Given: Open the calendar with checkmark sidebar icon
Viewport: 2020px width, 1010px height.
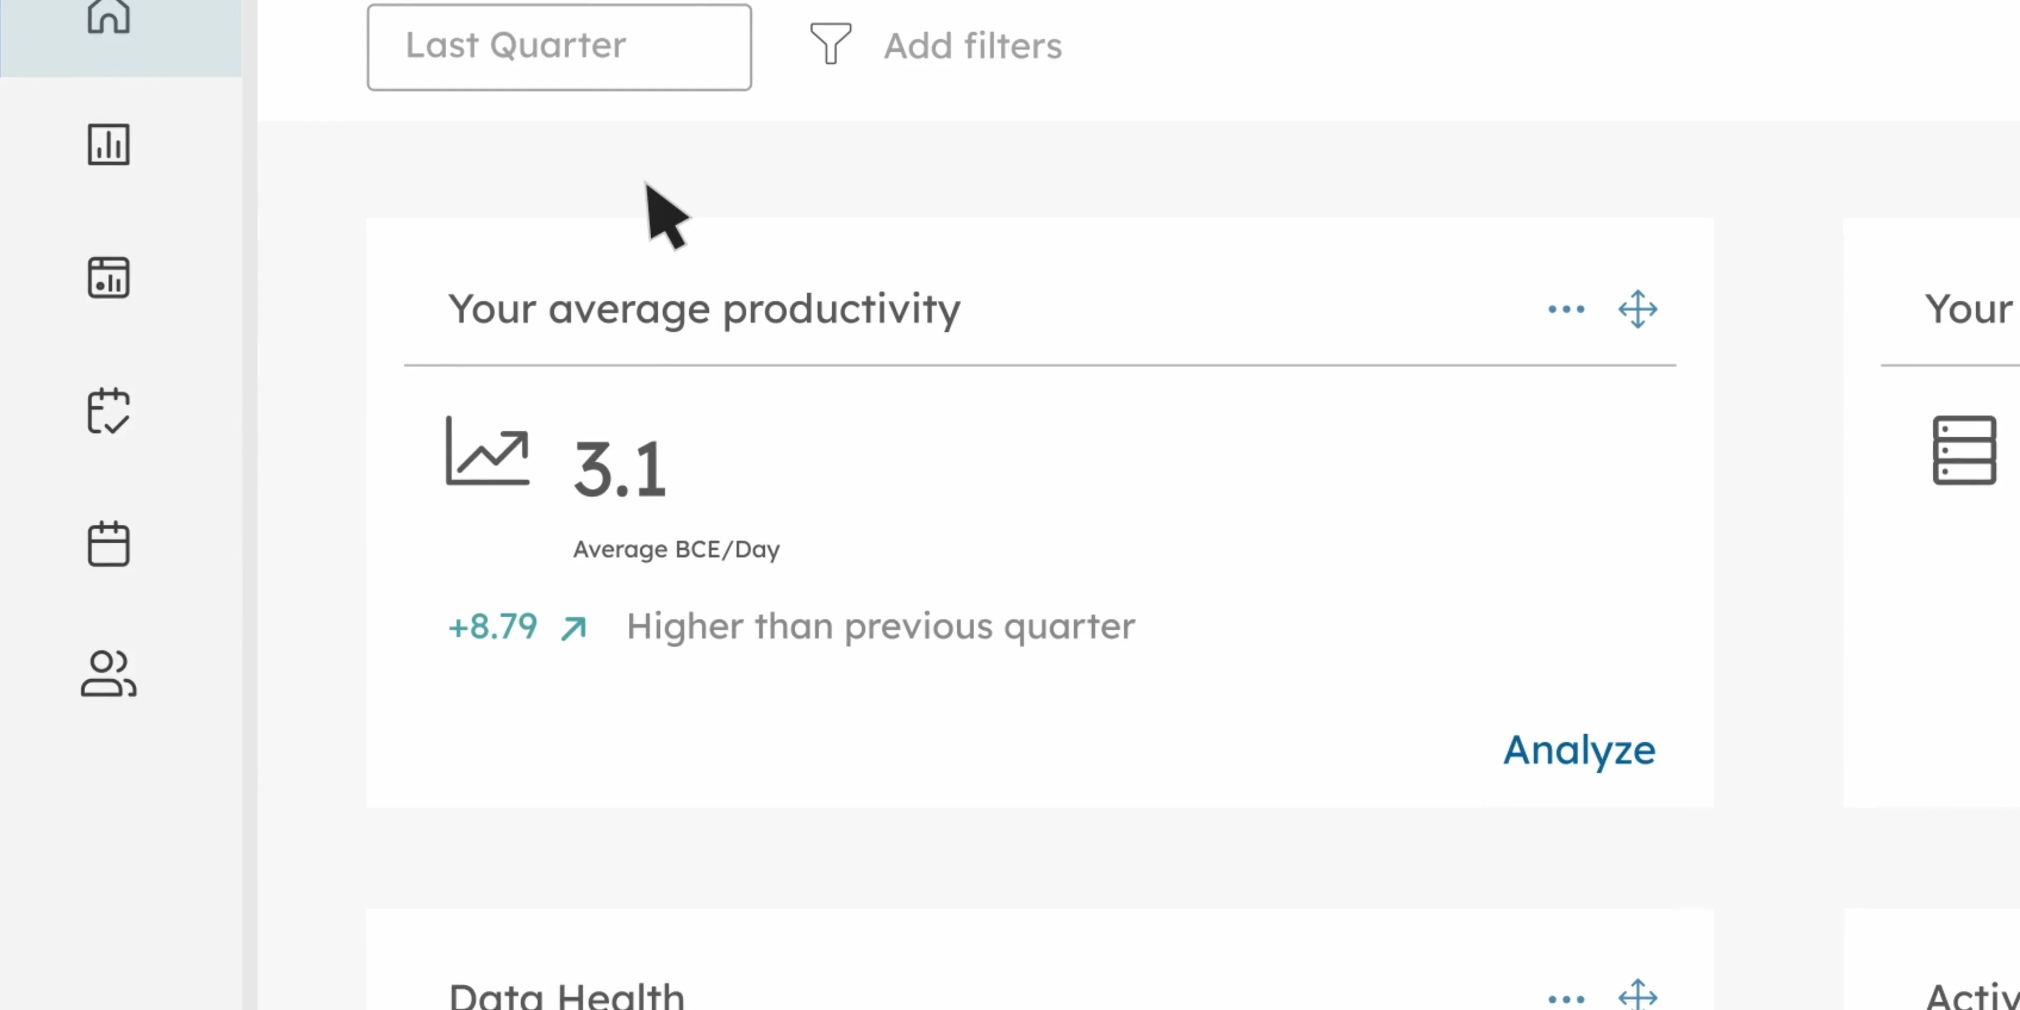Looking at the screenshot, I should pyautogui.click(x=108, y=411).
